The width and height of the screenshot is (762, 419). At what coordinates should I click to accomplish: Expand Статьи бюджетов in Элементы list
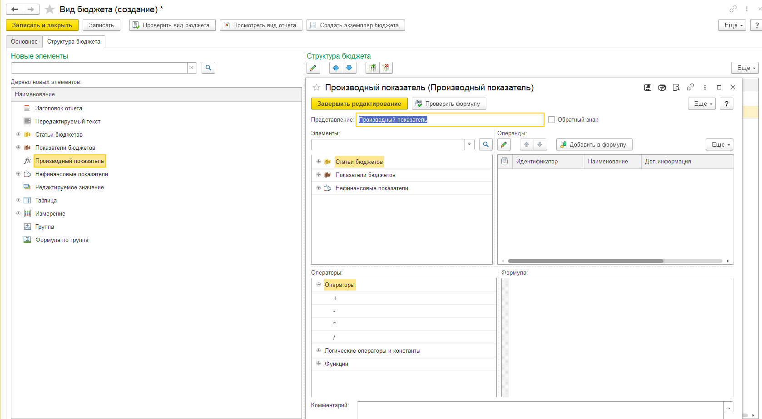(x=318, y=162)
